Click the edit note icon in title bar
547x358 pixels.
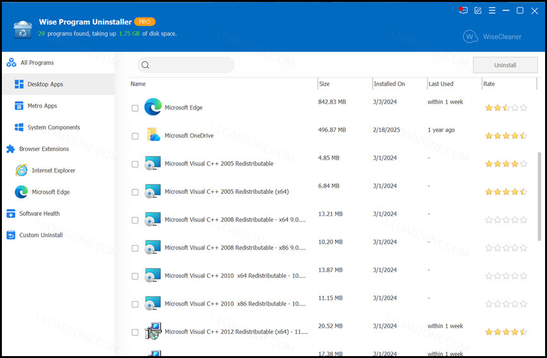(x=478, y=11)
